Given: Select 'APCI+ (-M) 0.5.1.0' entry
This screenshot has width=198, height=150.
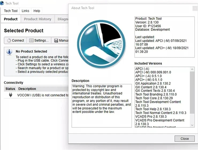Looking at the screenshot, I should pyautogui.click(x=149, y=80).
